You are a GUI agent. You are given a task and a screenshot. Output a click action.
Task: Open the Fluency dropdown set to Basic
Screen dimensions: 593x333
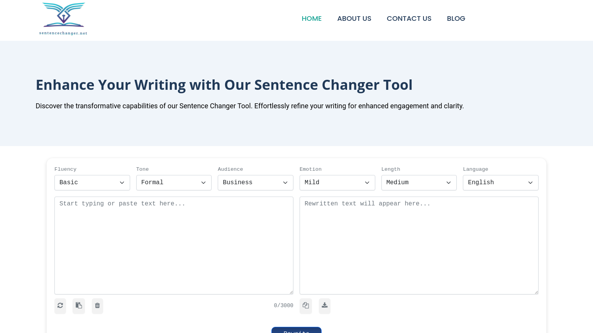tap(92, 183)
